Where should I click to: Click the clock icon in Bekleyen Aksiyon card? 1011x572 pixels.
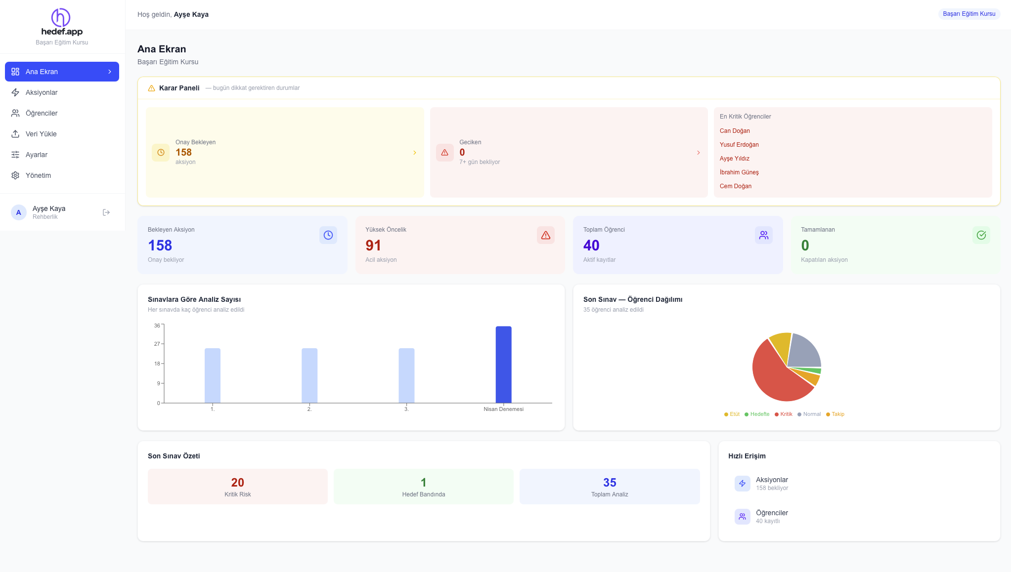click(328, 235)
